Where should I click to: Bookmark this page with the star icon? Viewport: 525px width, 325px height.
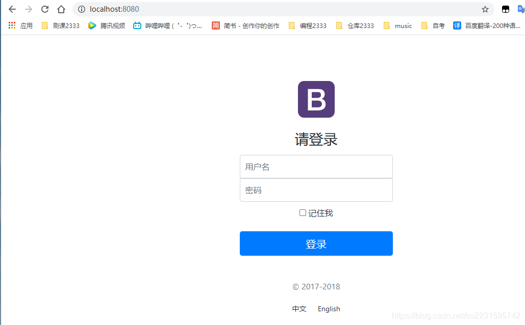click(x=485, y=9)
